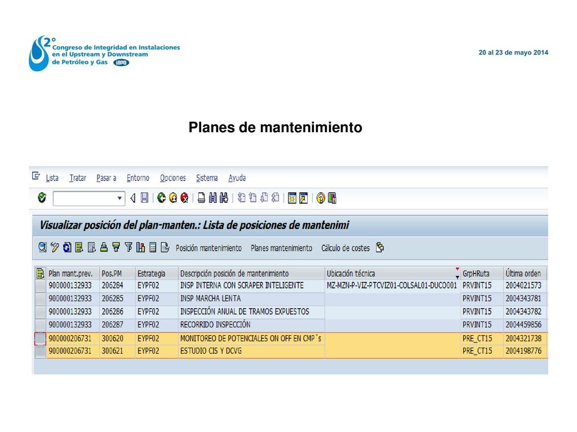Select row with Pos.PM 206284
This screenshot has width=577, height=432.
point(40,286)
